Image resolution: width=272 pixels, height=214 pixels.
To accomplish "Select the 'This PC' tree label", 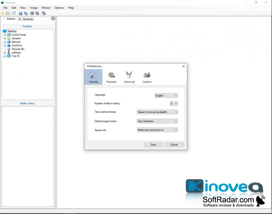I will (16, 56).
